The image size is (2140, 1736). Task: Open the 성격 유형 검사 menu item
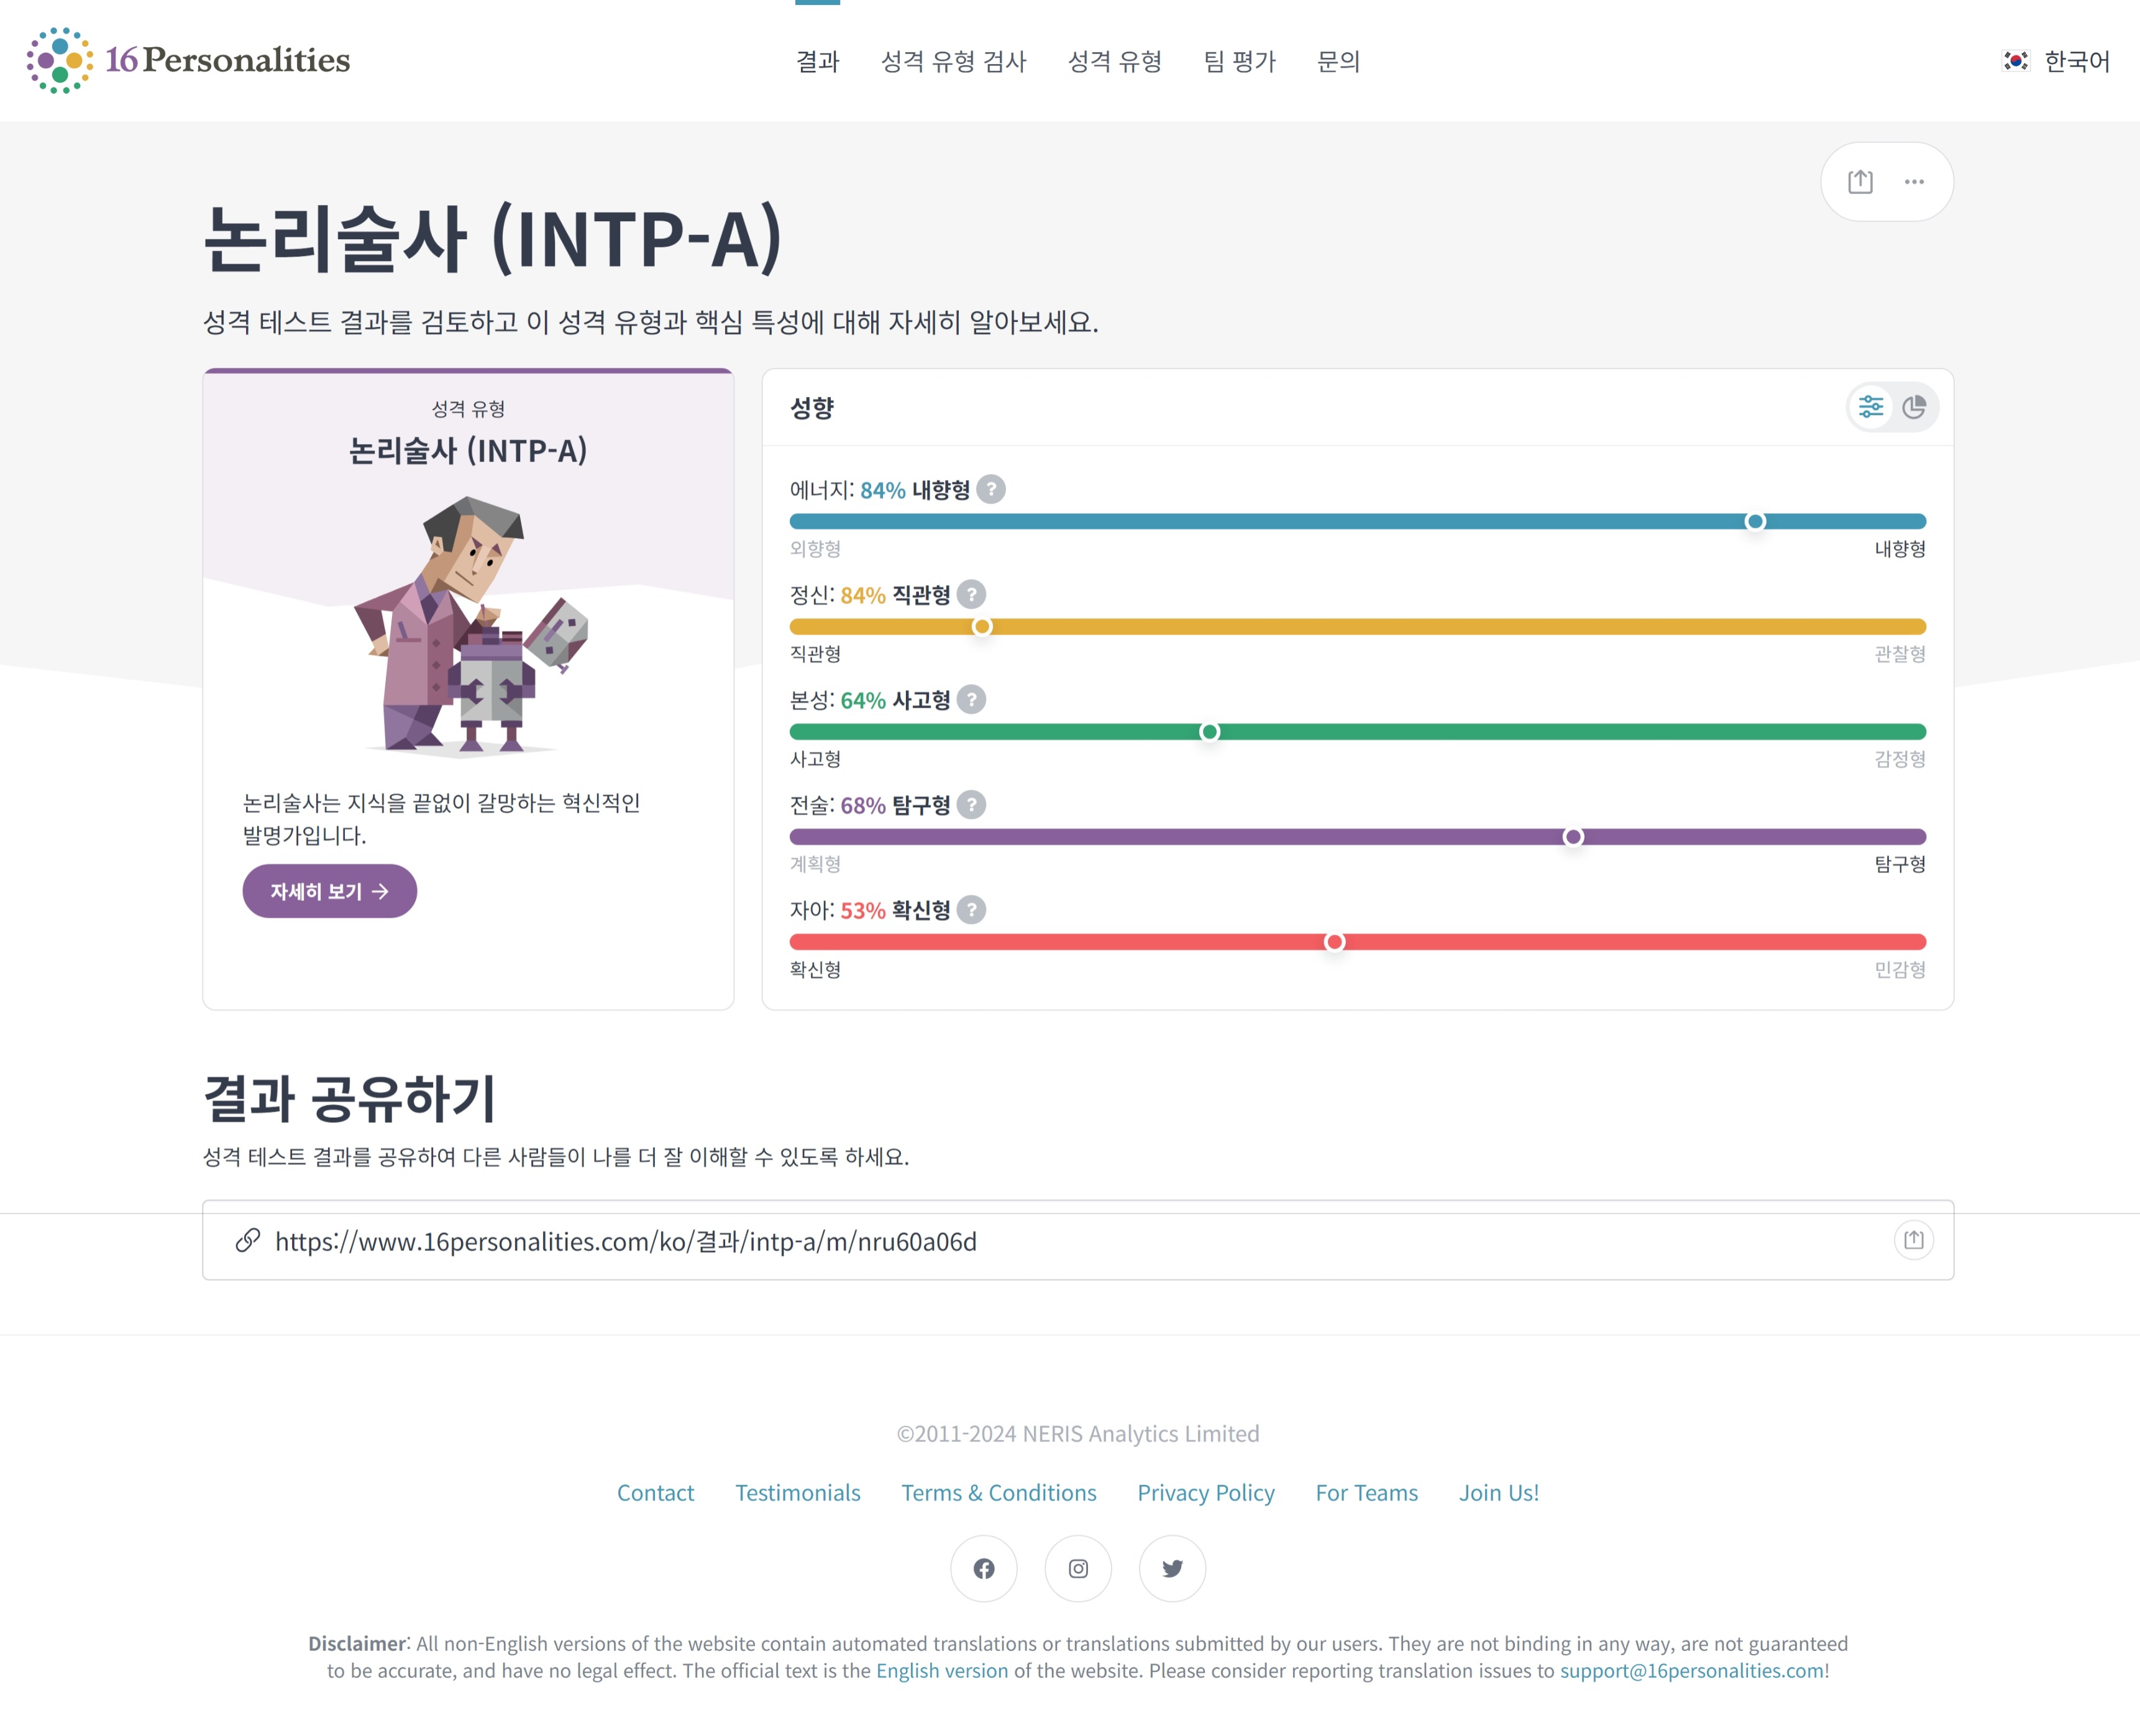point(953,61)
